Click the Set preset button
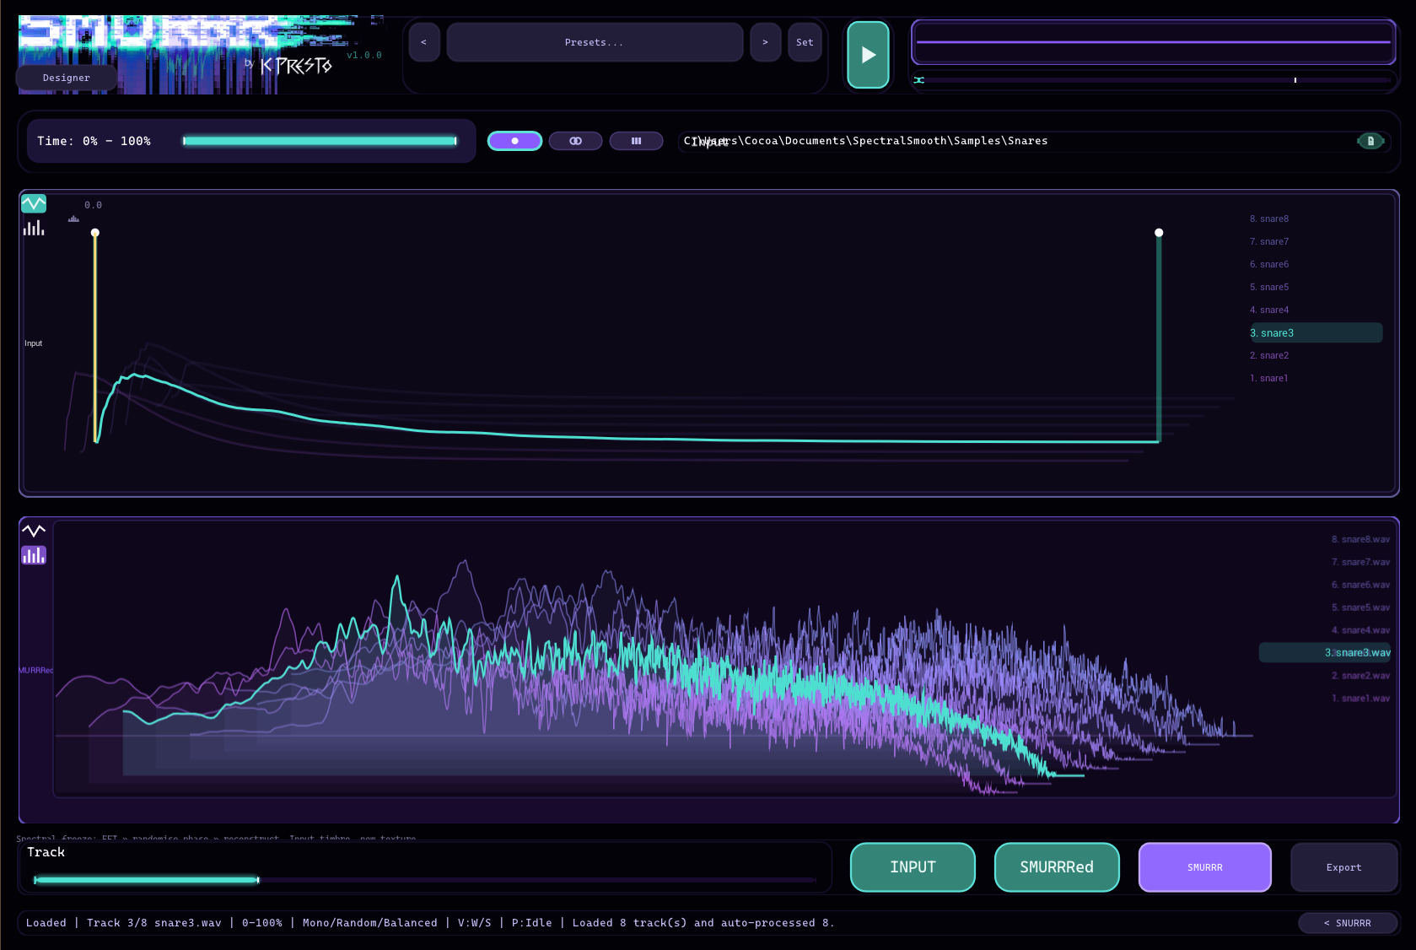This screenshot has height=950, width=1416. pos(805,42)
